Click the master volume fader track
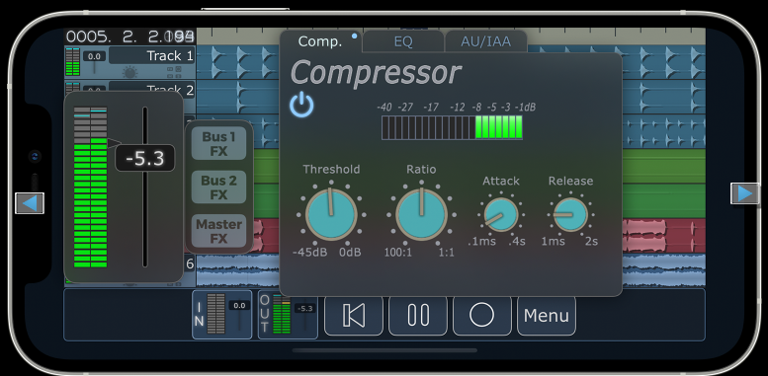 click(145, 187)
